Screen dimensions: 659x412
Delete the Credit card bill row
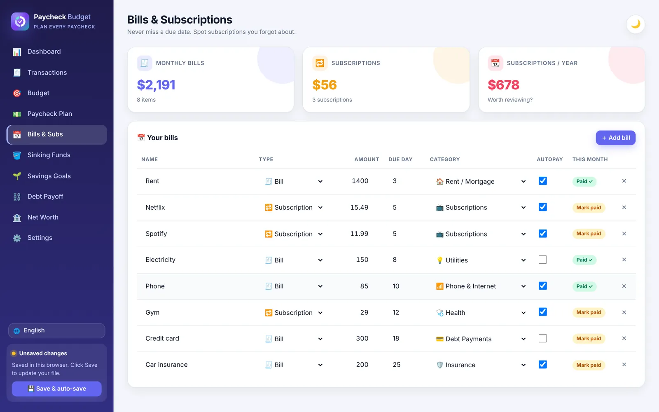tap(624, 338)
